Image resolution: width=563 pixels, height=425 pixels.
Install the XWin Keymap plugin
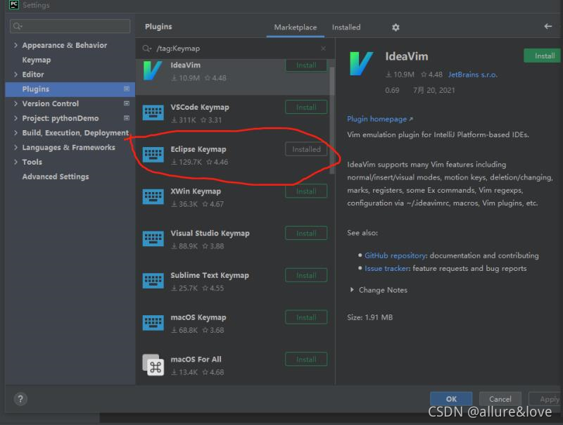tap(306, 191)
